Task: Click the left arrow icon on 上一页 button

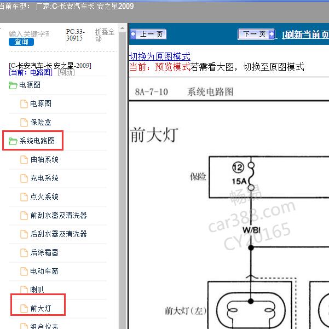Action: [133, 34]
